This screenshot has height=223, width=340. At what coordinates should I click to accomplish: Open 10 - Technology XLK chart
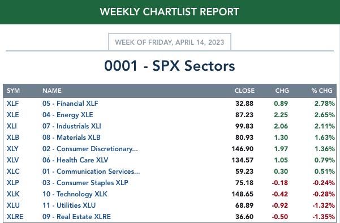[75, 194]
